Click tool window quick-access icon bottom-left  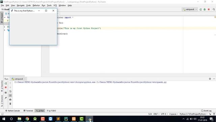click(2, 114)
